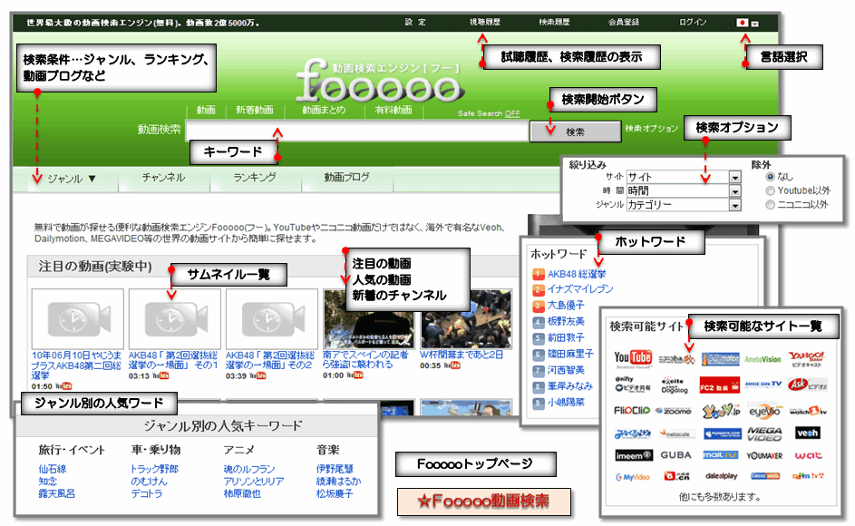Switch to the 有料動画 tab
The image size is (855, 526).
pos(393,110)
